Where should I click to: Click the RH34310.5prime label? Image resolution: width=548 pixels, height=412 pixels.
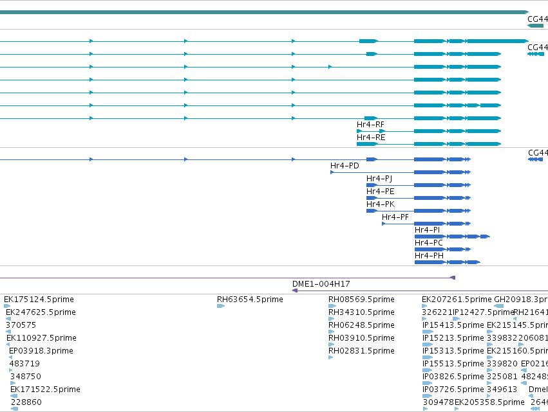point(361,312)
